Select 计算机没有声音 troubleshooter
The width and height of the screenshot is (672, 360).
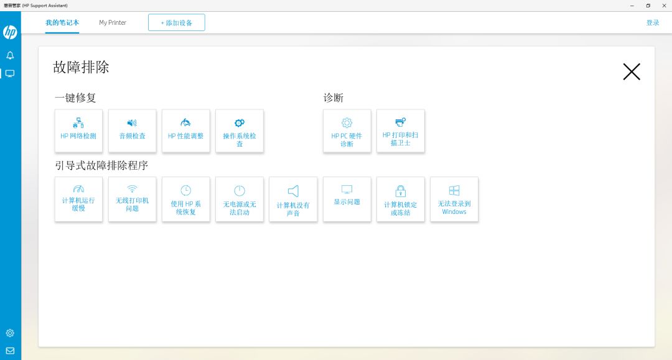[293, 199]
